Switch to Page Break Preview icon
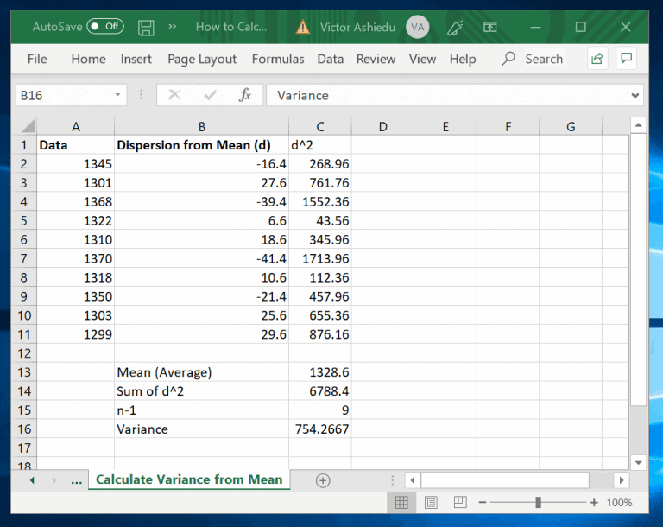The height and width of the screenshot is (527, 663). click(x=460, y=503)
